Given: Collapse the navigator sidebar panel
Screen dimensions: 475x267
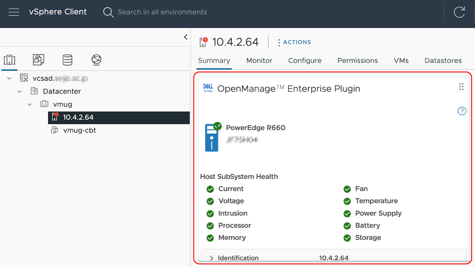Looking at the screenshot, I should point(186,37).
